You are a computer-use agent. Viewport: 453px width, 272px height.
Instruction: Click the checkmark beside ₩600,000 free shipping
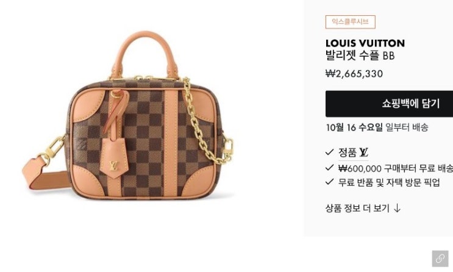329,168
